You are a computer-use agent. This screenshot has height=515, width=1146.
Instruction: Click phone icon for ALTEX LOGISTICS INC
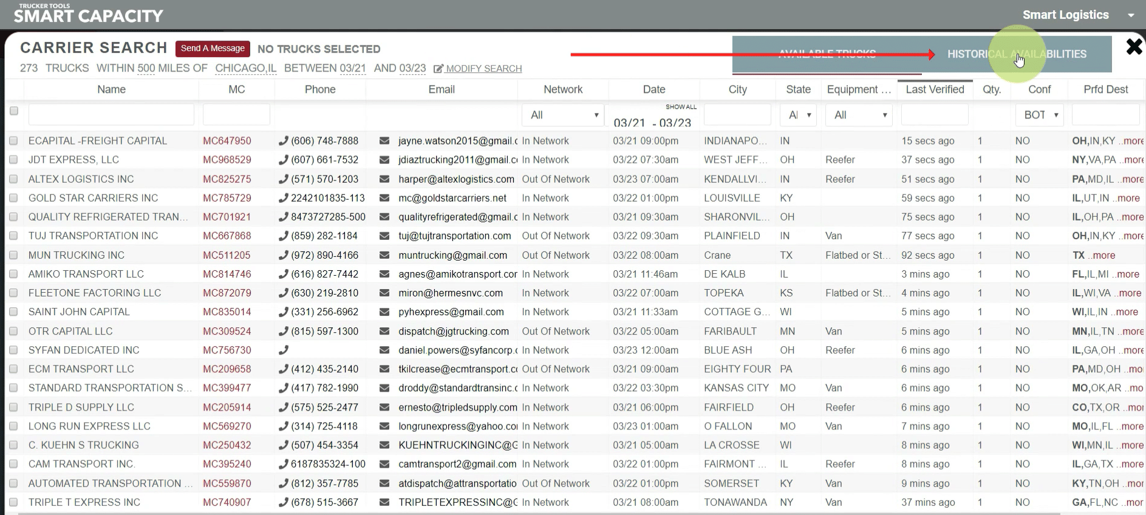[283, 179]
